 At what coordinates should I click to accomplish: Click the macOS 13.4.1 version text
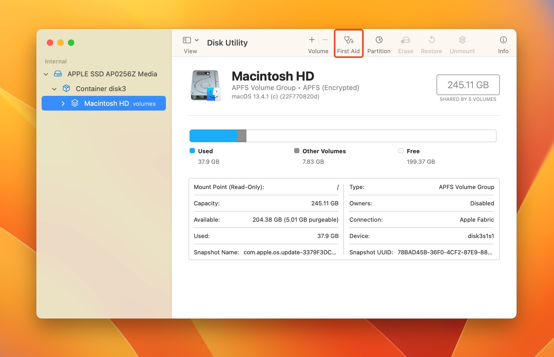(275, 97)
